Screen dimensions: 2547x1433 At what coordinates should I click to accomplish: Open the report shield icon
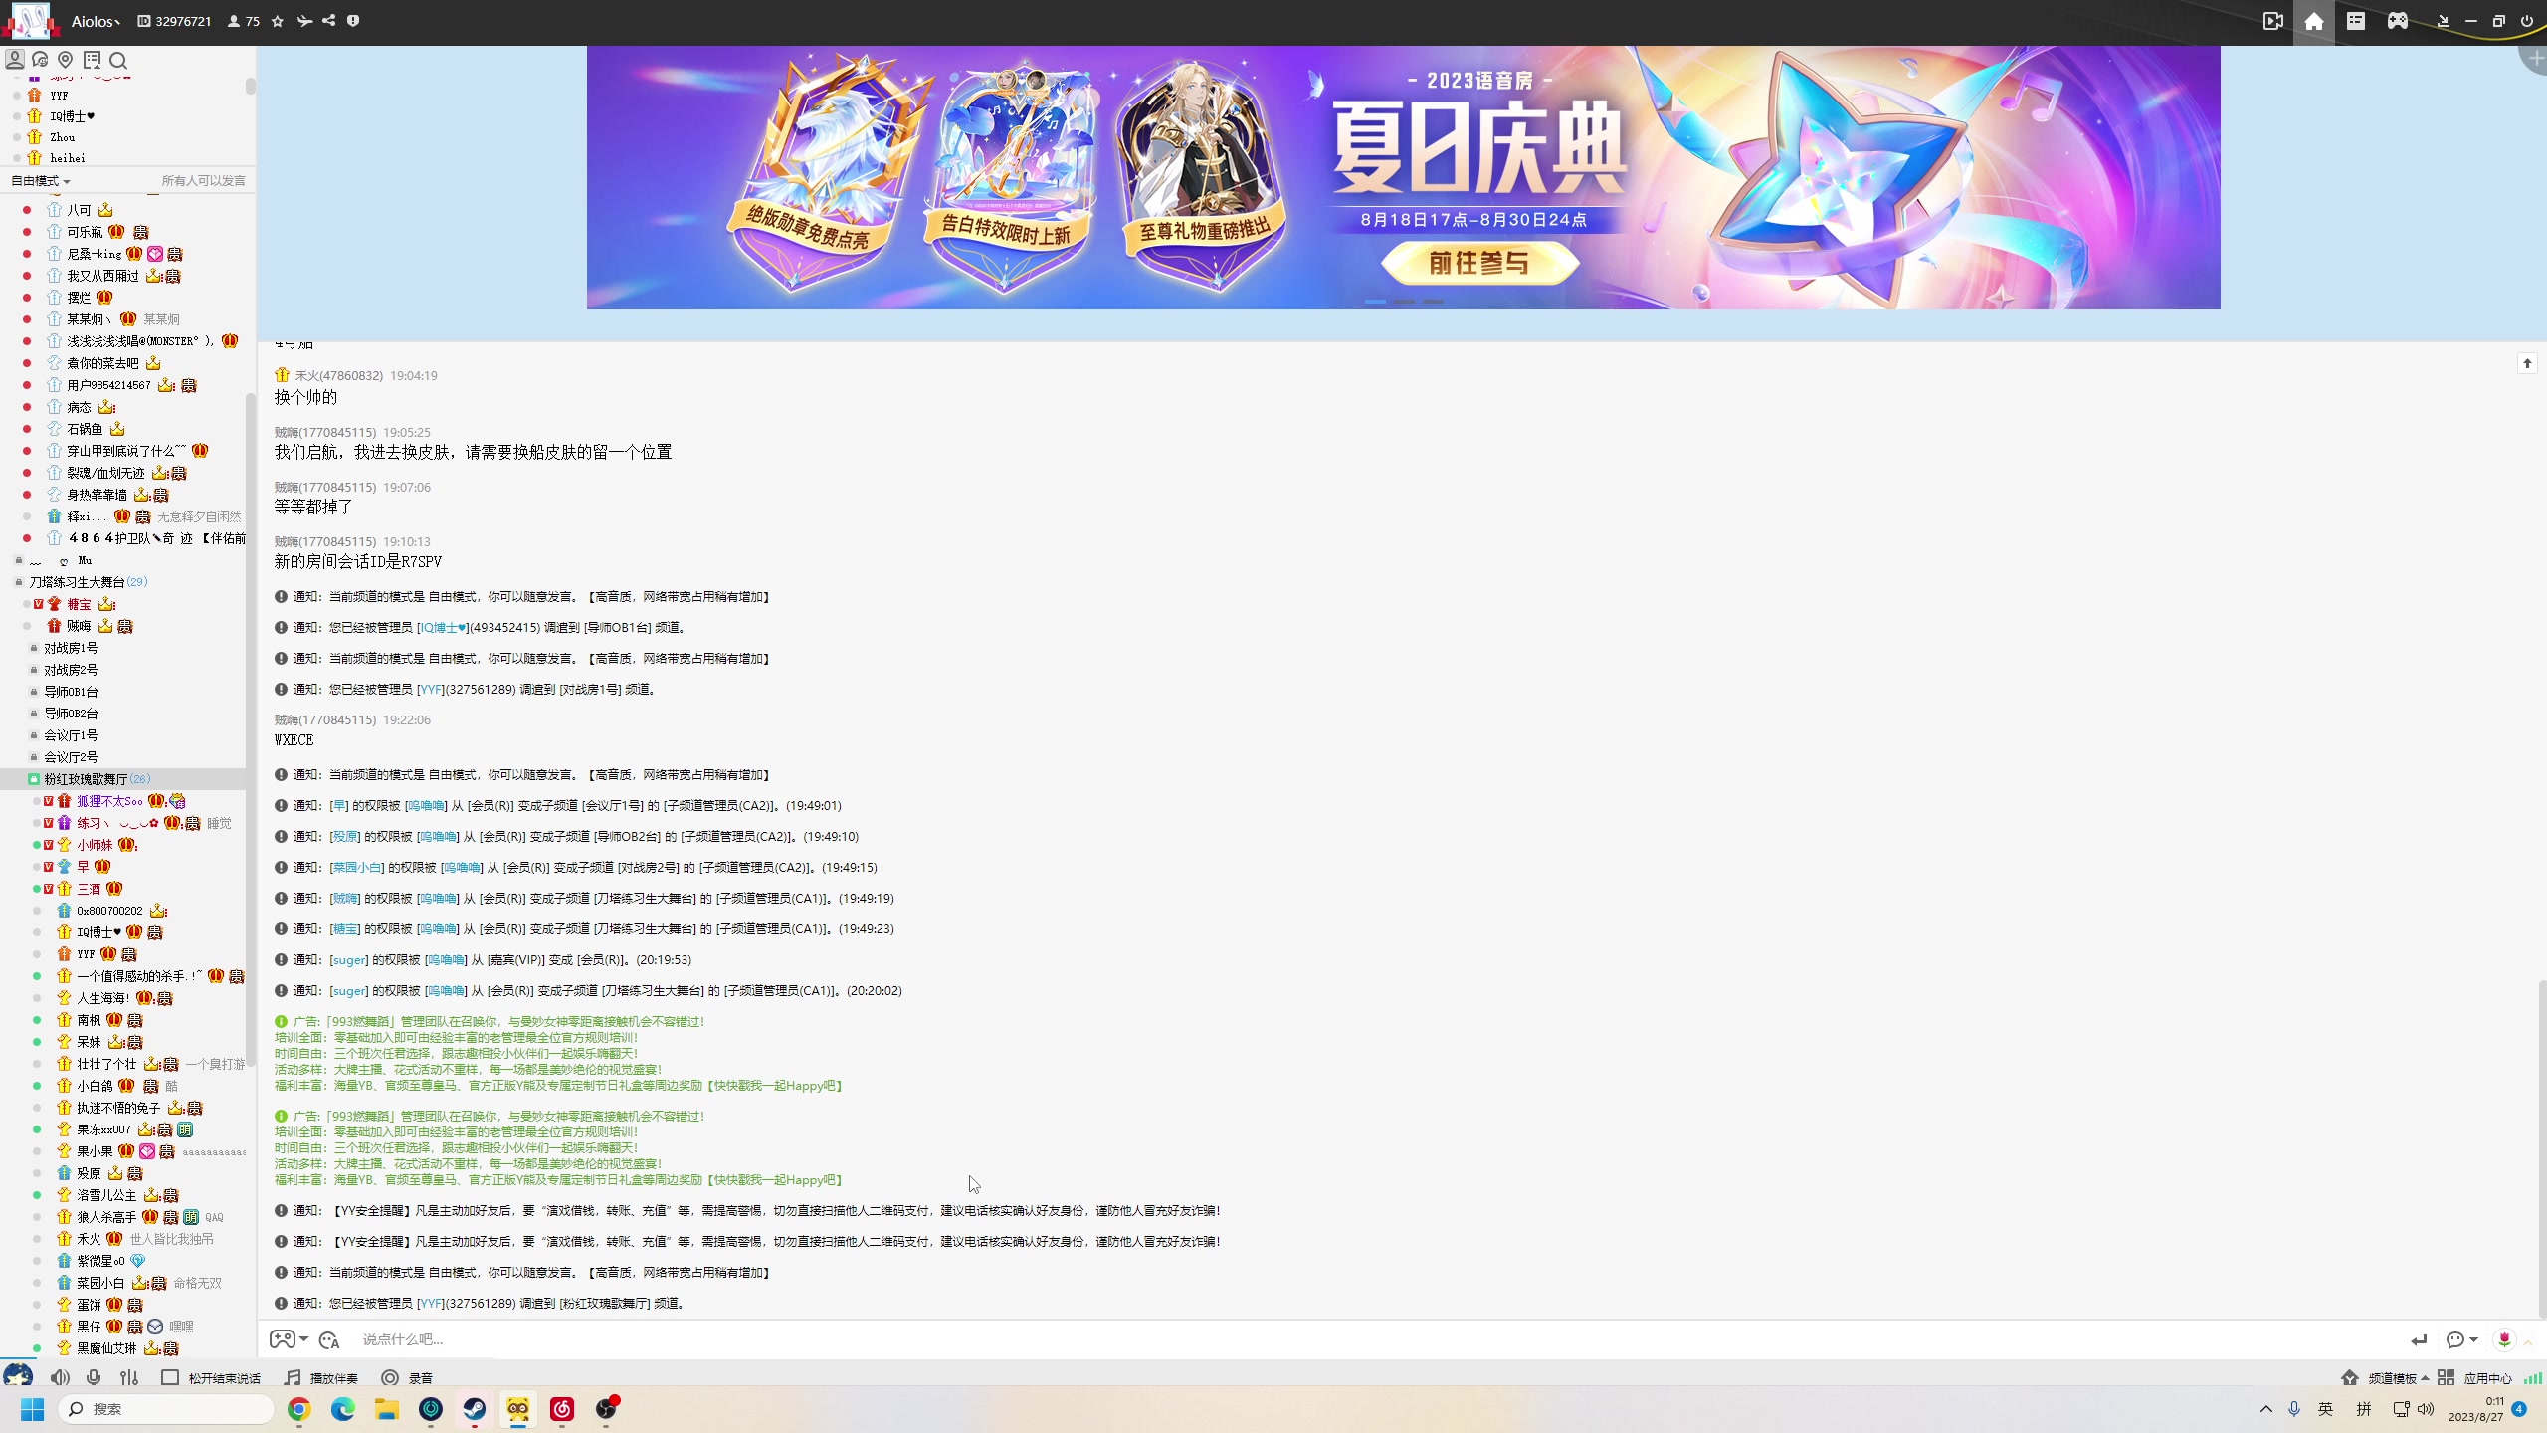coord(353,21)
